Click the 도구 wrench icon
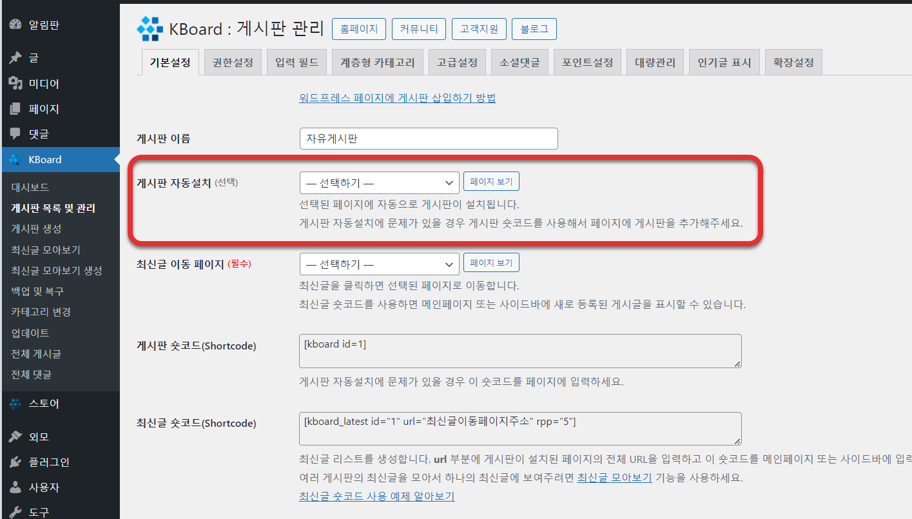Viewport: 912px width, 519px height. pyautogui.click(x=15, y=513)
